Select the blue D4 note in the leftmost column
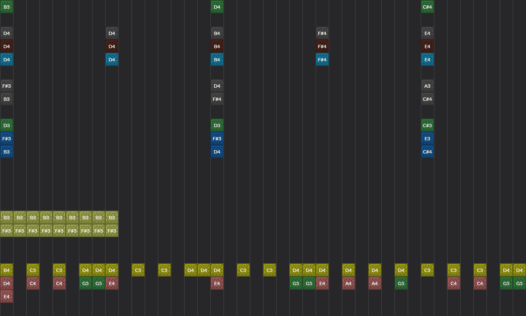 [x=7, y=59]
